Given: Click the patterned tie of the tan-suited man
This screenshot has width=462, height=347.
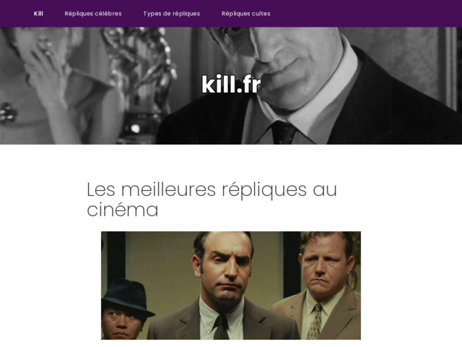Looking at the screenshot, I should [x=315, y=322].
